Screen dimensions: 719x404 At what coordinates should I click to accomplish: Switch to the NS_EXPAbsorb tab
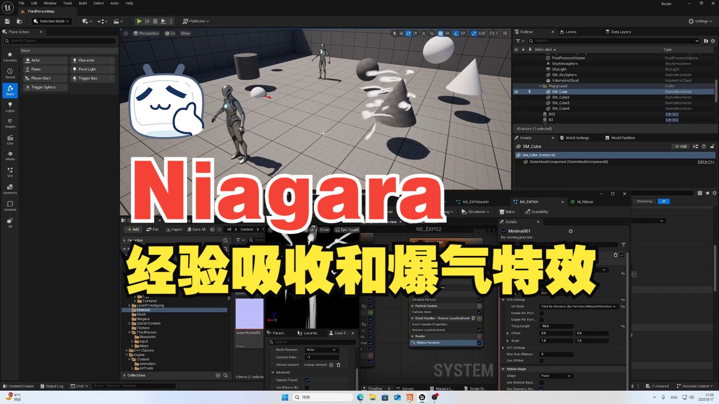[473, 202]
